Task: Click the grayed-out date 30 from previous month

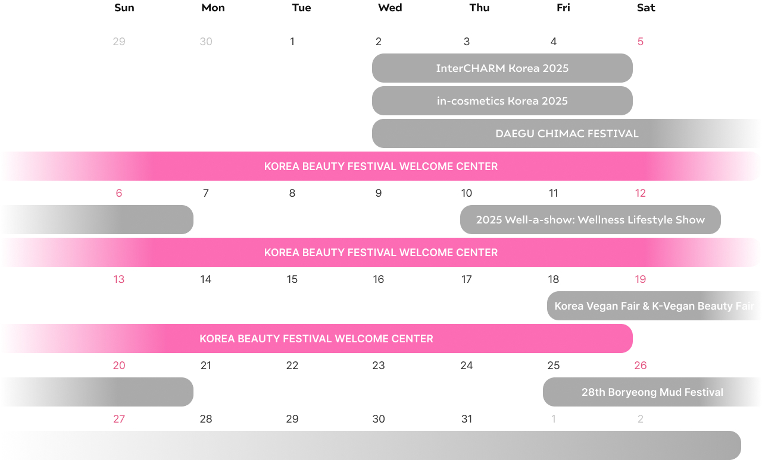Action: click(x=206, y=42)
